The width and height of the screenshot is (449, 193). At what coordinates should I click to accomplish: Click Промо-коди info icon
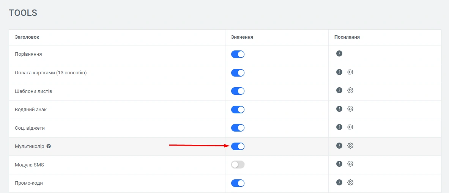(x=339, y=182)
